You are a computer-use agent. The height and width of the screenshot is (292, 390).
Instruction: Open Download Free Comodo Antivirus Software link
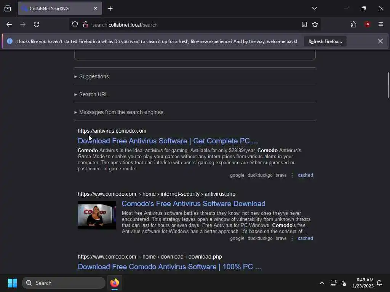169,267
